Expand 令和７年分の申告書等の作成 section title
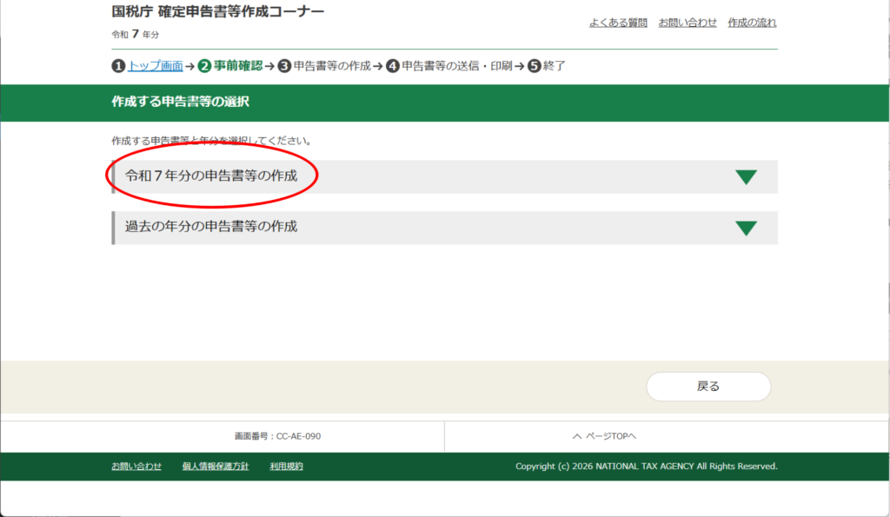The image size is (890, 517). pos(211,176)
